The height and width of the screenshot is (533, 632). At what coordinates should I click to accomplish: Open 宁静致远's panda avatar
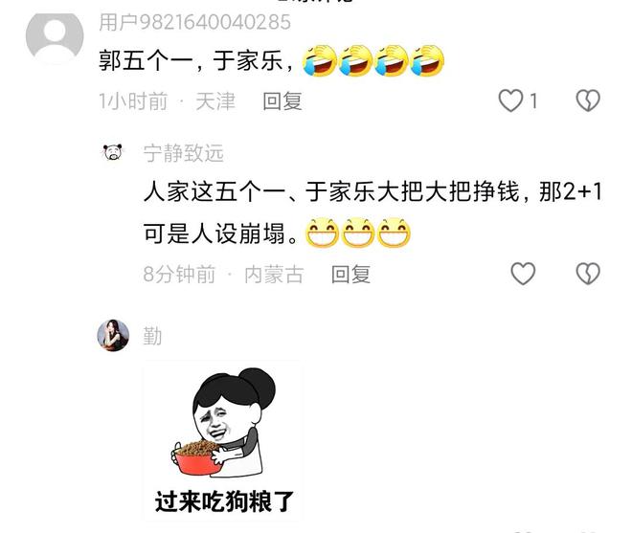(x=113, y=152)
